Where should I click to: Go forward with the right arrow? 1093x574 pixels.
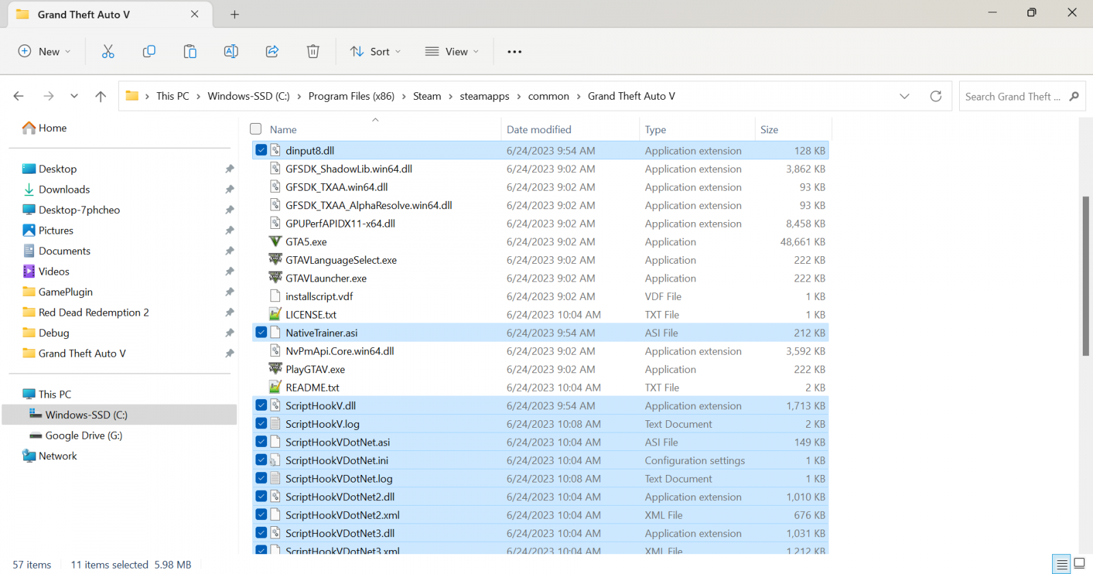(49, 96)
